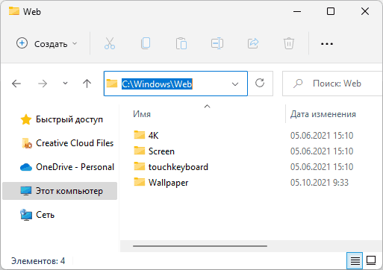
Task: Click Элементов: 4 status text
Action: [x=38, y=261]
